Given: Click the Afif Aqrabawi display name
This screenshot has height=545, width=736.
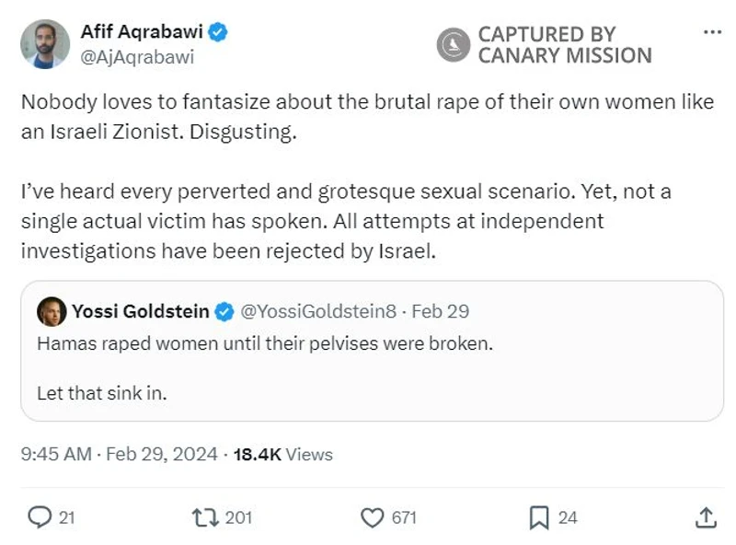Looking at the screenshot, I should [142, 32].
